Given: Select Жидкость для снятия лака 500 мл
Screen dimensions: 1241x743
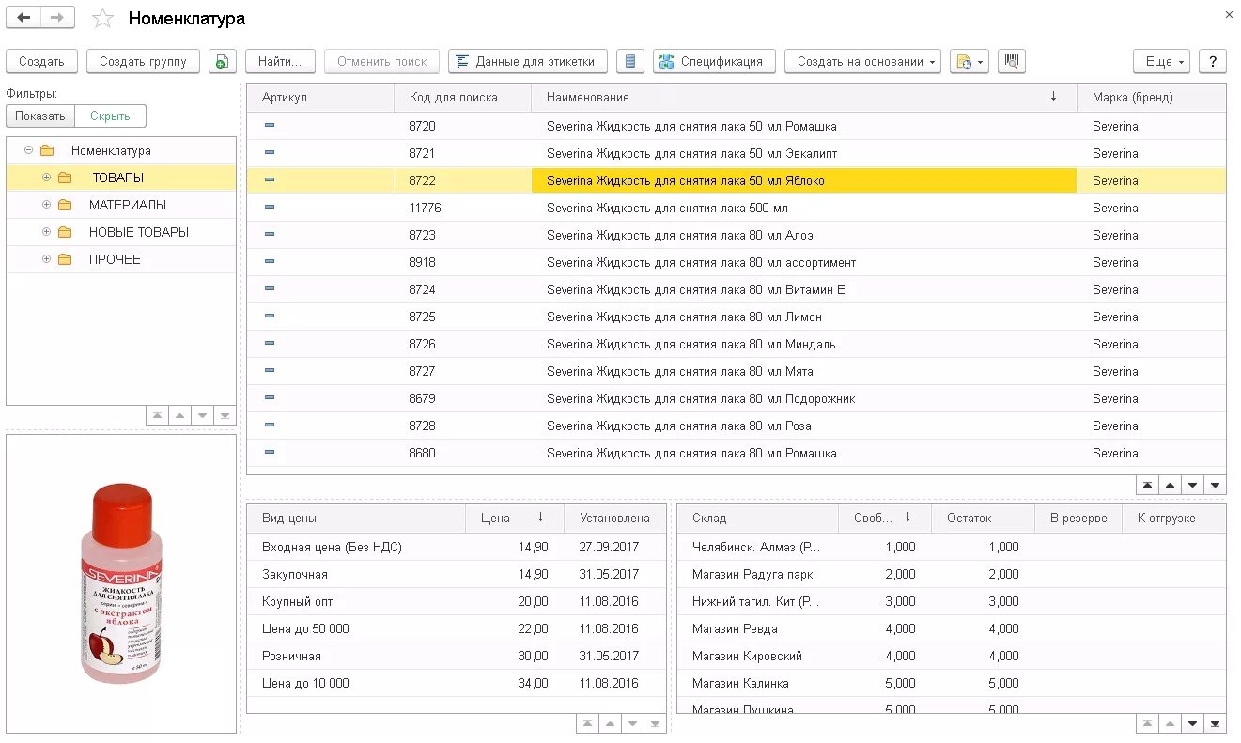Looking at the screenshot, I should (x=737, y=208).
